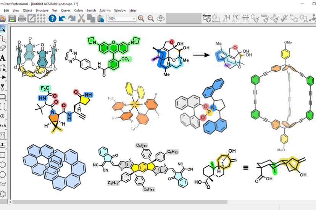Select the selection arrow tool in the left toolbar

coord(3,29)
